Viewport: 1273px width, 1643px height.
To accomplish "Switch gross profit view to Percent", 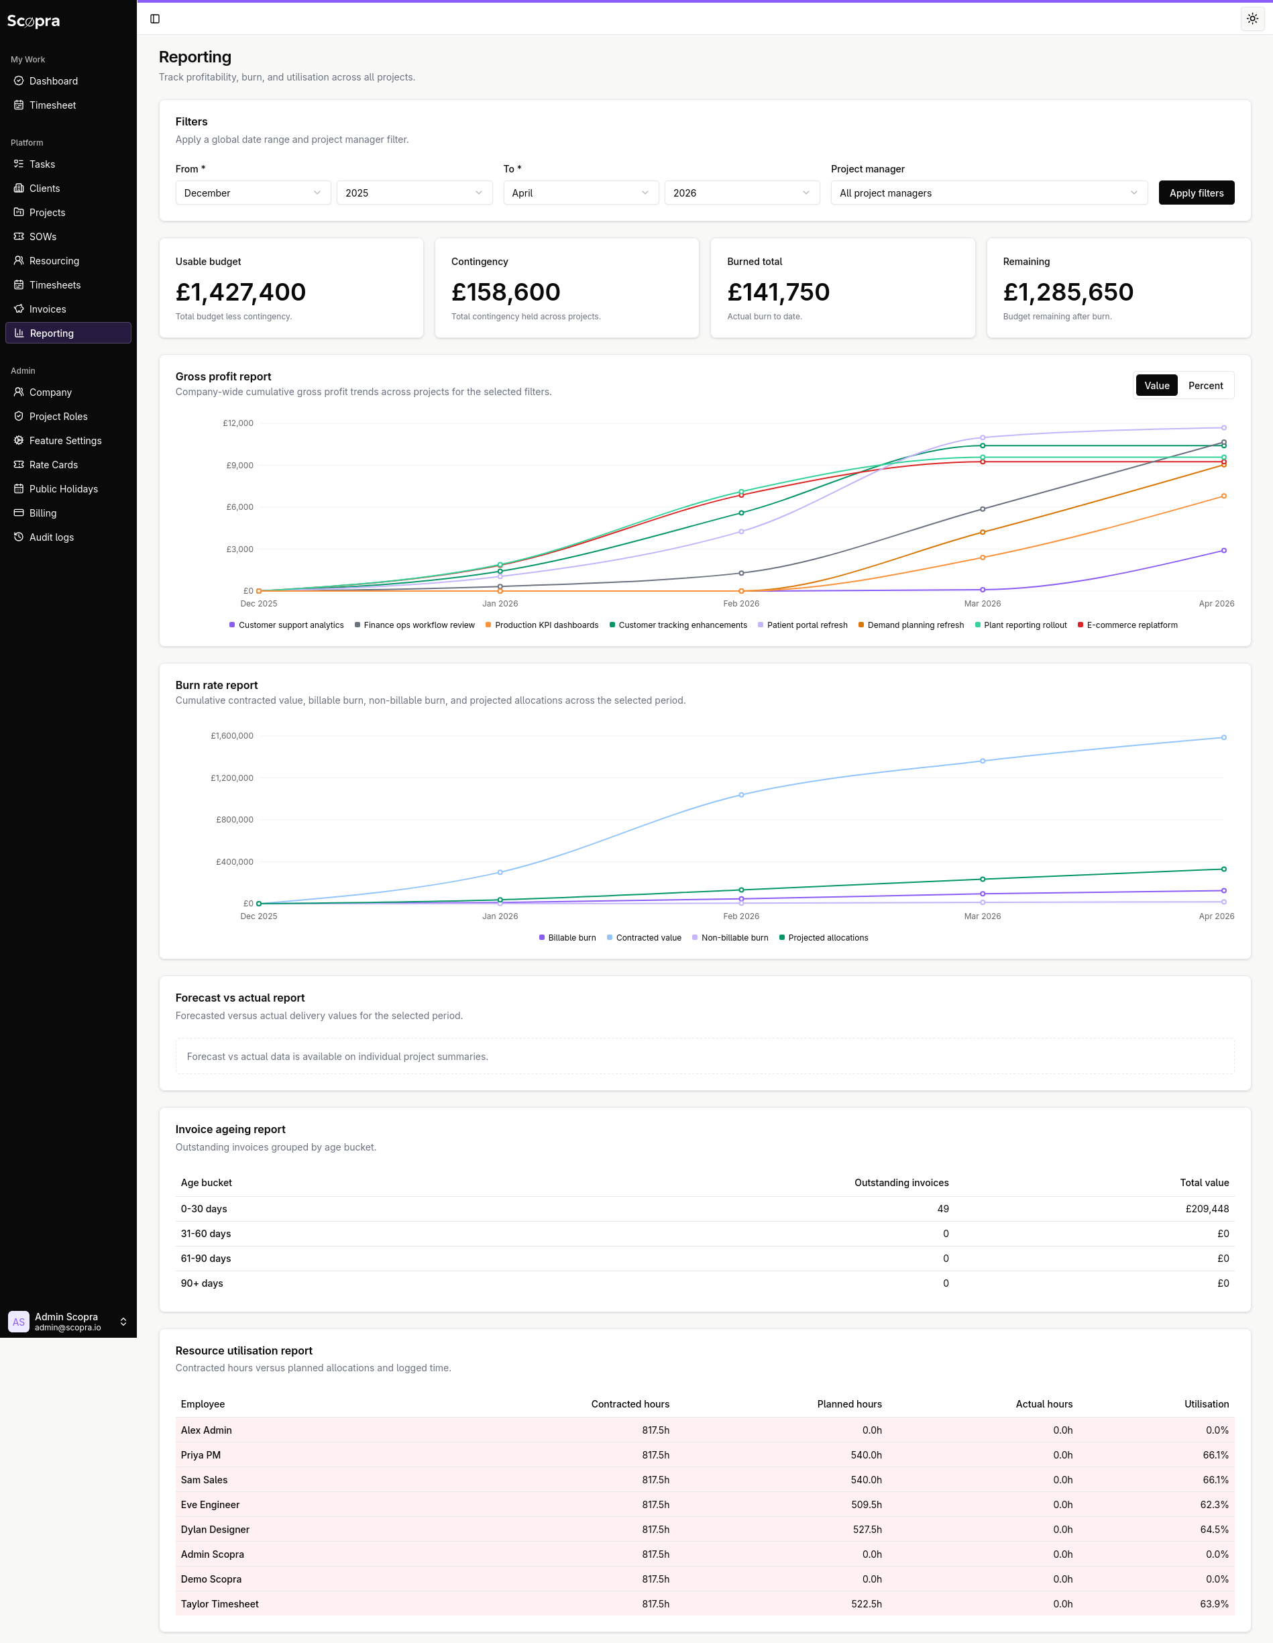I will [x=1205, y=385].
